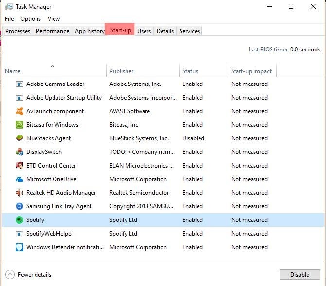Click Adobe Systems, Inc. publisher cell

pyautogui.click(x=135, y=84)
